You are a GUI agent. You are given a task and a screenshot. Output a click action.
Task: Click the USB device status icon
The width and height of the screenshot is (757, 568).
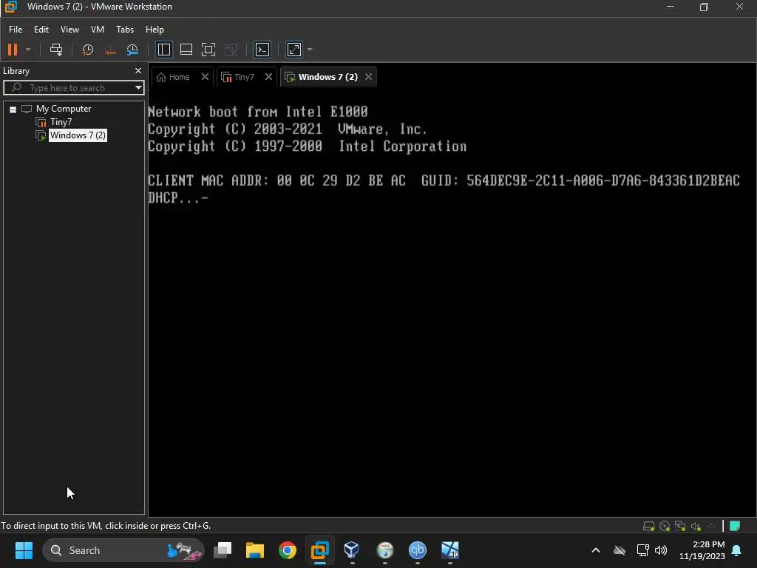coord(711,526)
